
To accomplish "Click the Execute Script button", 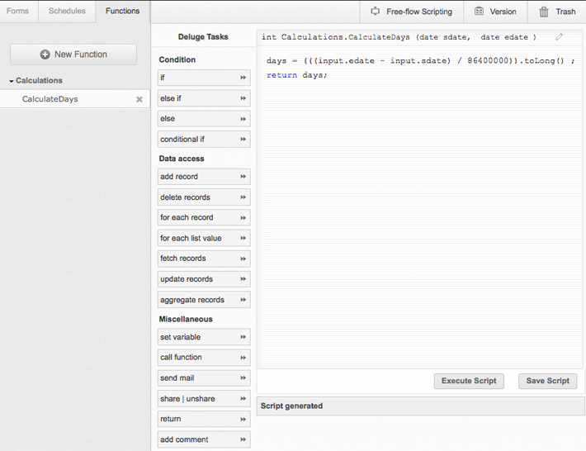I will click(x=469, y=381).
